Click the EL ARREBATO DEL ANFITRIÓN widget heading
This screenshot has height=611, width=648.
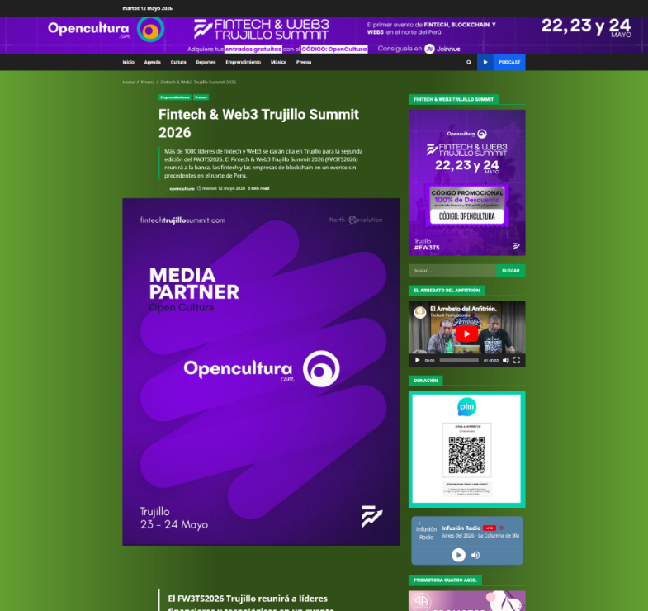coord(447,290)
